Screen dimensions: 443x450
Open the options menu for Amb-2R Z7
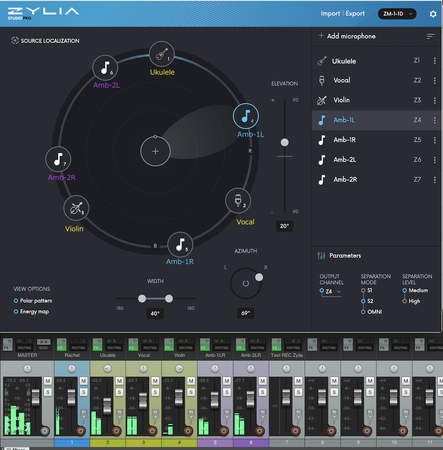point(435,179)
